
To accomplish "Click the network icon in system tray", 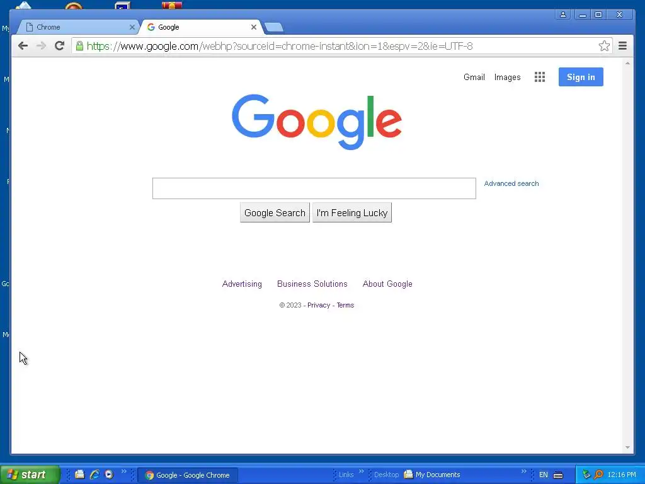I will tap(586, 475).
